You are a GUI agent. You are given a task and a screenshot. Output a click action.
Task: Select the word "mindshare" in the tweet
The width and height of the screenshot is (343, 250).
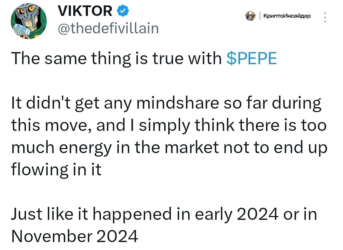click(178, 103)
